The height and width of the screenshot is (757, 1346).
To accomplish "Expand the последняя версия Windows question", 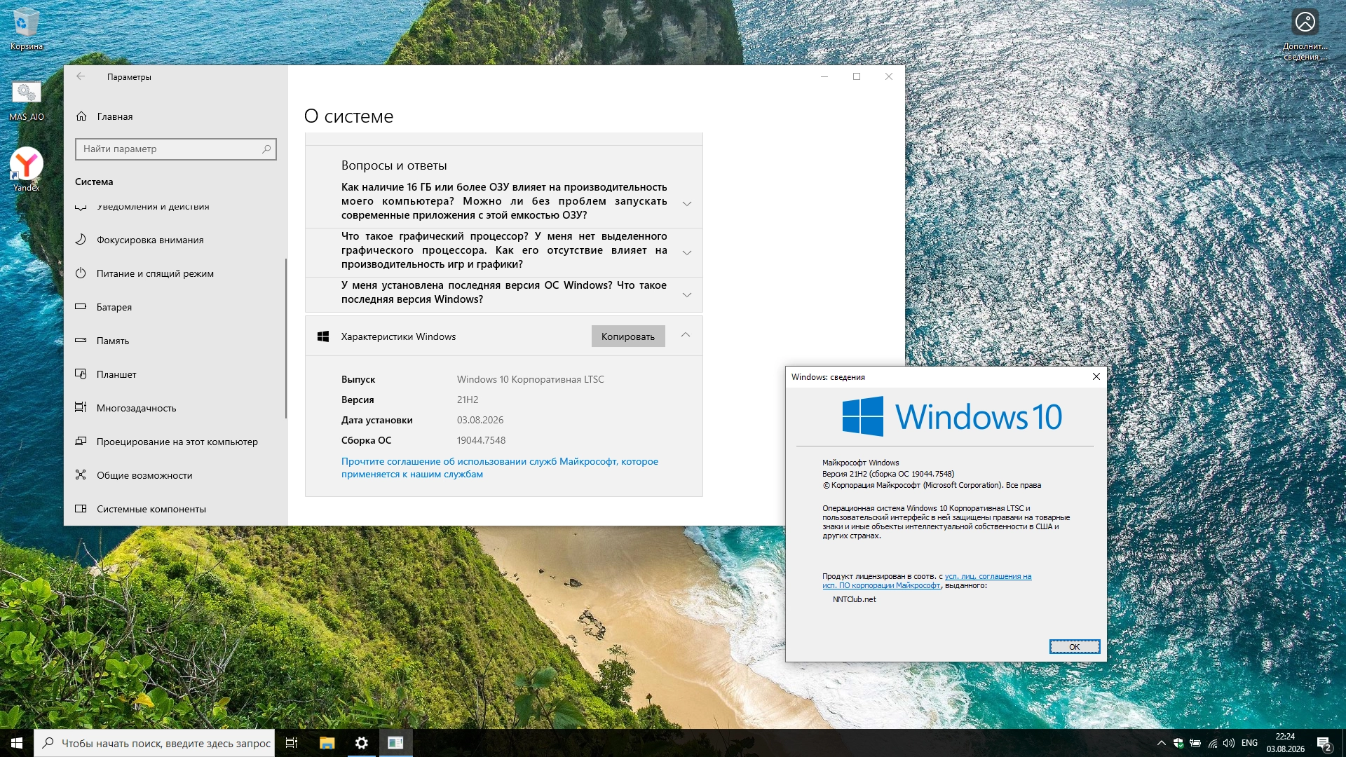I will (x=687, y=295).
